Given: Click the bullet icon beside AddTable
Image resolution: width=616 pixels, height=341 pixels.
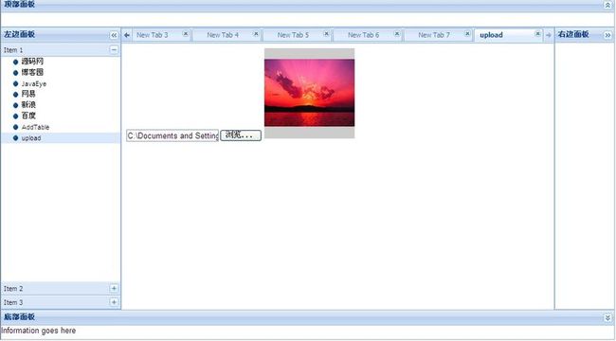Looking at the screenshot, I should click(x=16, y=127).
